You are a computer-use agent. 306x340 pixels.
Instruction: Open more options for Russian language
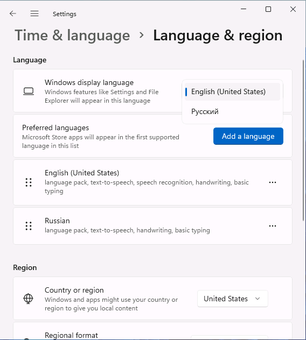point(273,226)
